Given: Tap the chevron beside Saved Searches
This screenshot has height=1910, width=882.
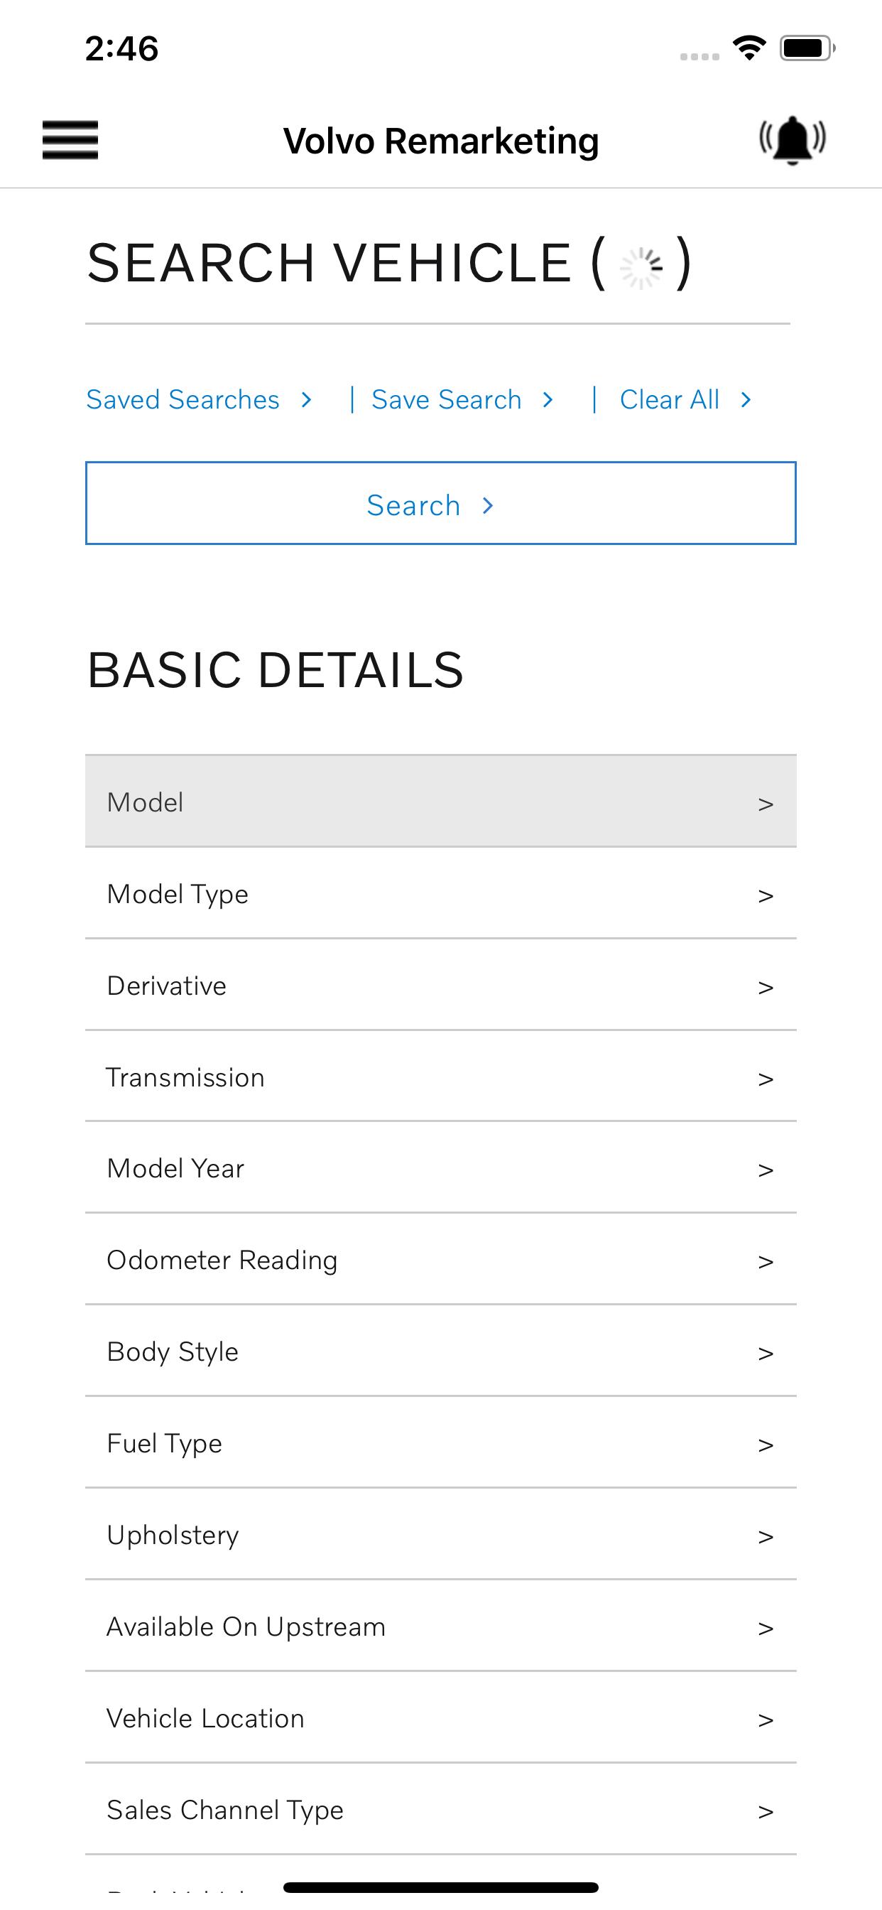Looking at the screenshot, I should tap(306, 400).
